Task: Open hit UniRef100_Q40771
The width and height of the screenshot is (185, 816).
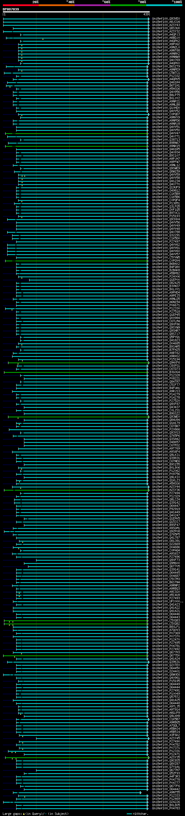Action: click(x=166, y=136)
